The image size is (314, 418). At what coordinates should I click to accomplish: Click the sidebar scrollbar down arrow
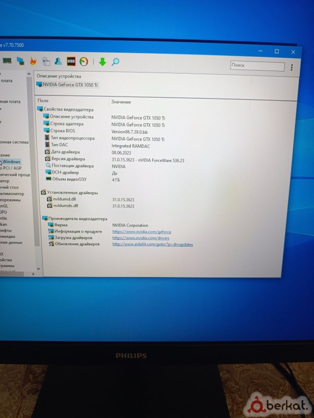pos(38,269)
